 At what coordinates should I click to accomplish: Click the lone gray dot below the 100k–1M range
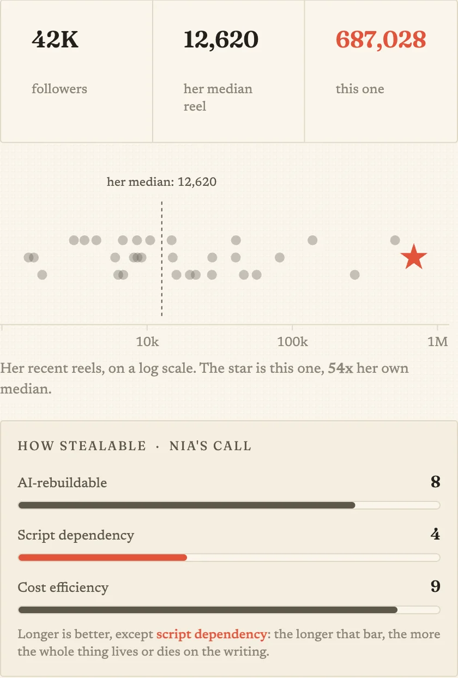(x=355, y=275)
